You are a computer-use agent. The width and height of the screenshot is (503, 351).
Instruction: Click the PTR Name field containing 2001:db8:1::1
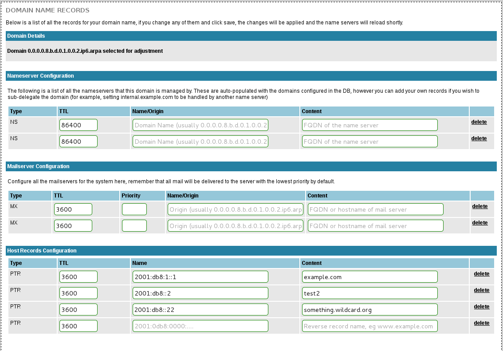pos(200,276)
